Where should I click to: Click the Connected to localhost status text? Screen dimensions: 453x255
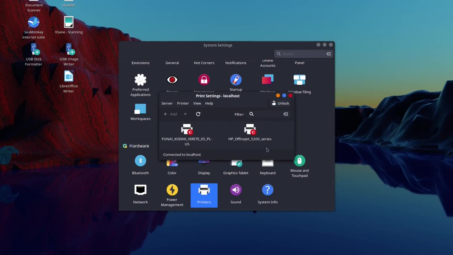[182, 155]
